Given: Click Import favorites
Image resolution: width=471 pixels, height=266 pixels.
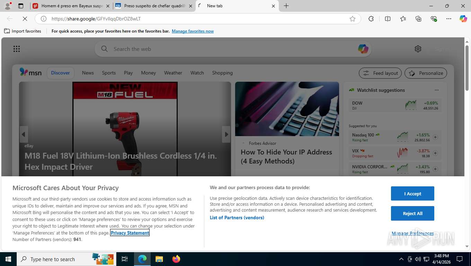Looking at the screenshot, I should tap(23, 31).
